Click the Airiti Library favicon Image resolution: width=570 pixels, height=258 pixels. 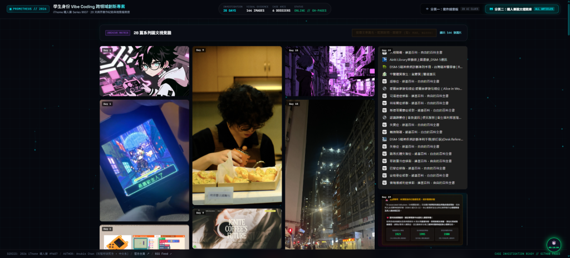point(385,60)
